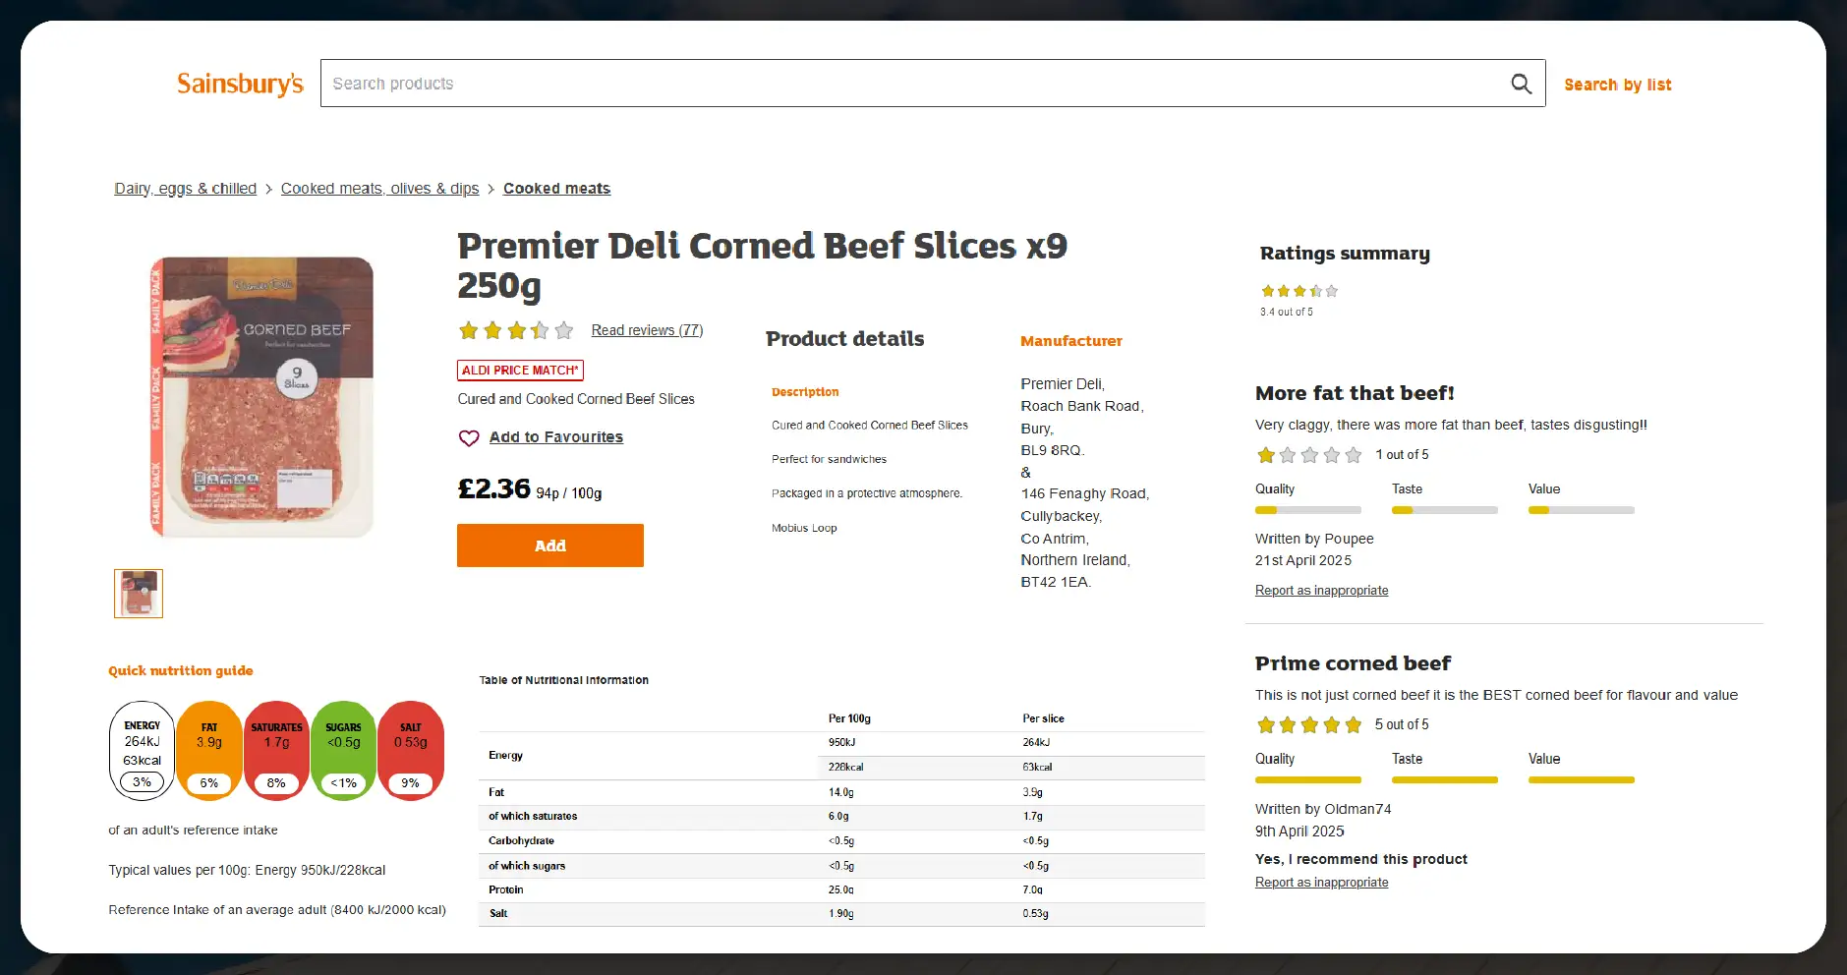Select the SUGARS nutrition badge
The height and width of the screenshot is (975, 1847).
(343, 750)
